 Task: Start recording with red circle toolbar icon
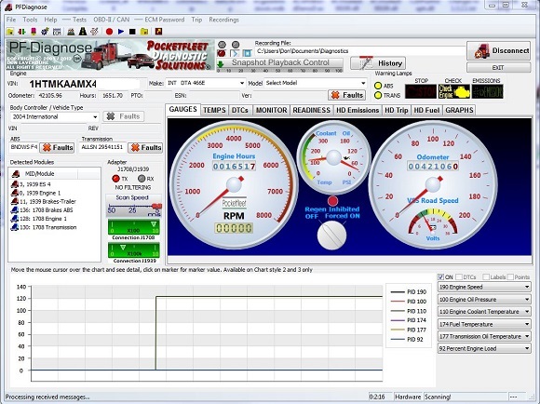[x=110, y=32]
